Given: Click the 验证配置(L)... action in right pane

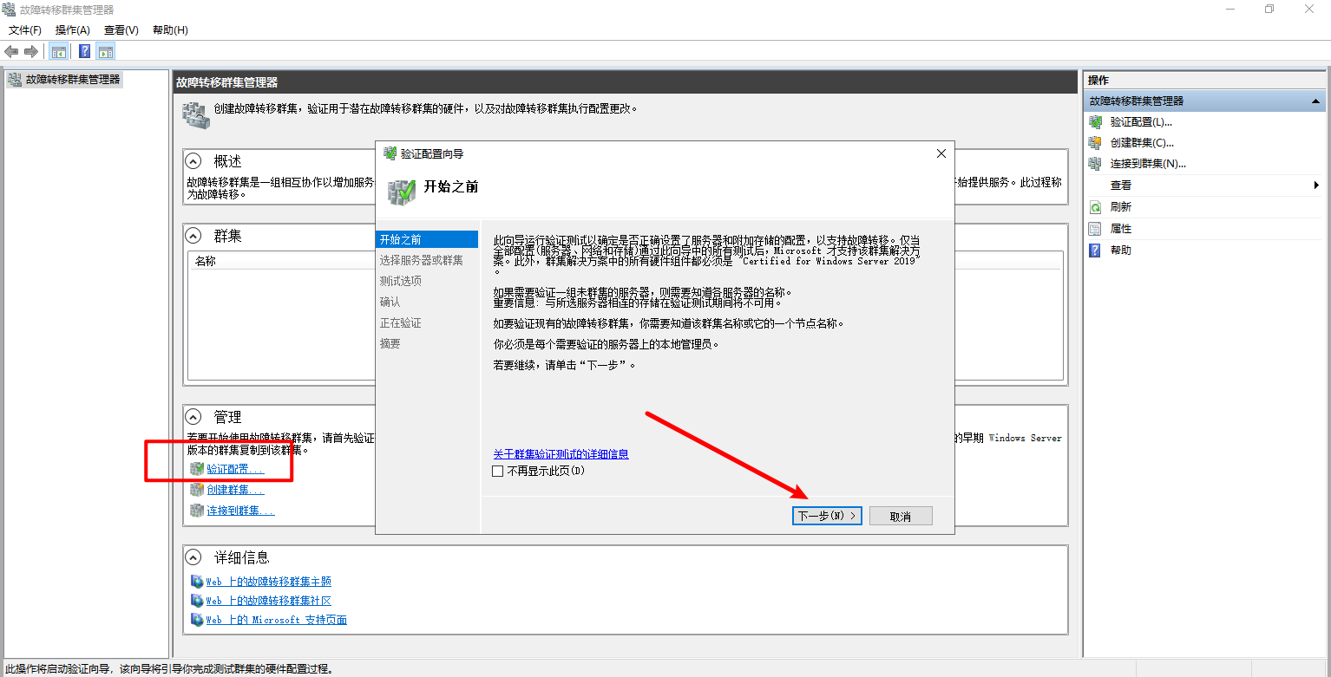Looking at the screenshot, I should (x=1141, y=122).
